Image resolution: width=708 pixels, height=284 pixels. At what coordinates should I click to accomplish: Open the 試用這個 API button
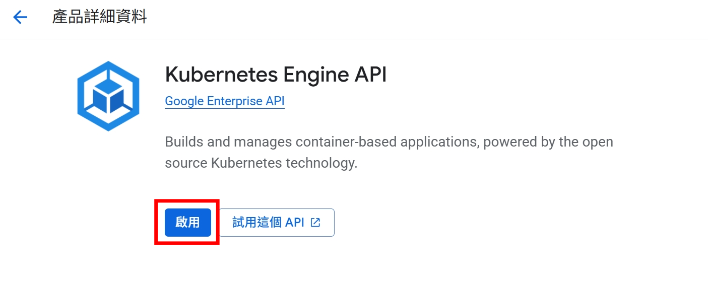pos(277,223)
